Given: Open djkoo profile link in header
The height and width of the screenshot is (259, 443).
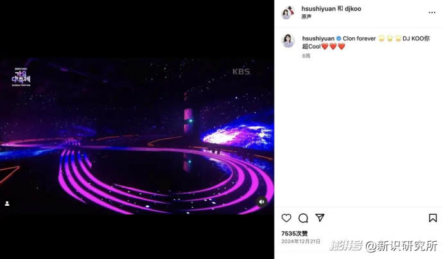Looking at the screenshot, I should tap(353, 9).
